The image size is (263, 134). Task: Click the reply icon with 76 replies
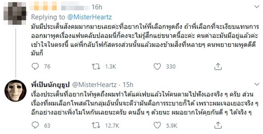(x=36, y=67)
